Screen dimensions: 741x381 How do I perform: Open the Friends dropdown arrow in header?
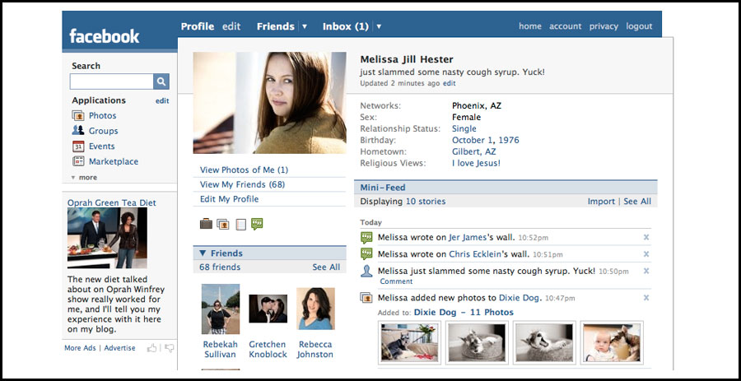tap(304, 26)
